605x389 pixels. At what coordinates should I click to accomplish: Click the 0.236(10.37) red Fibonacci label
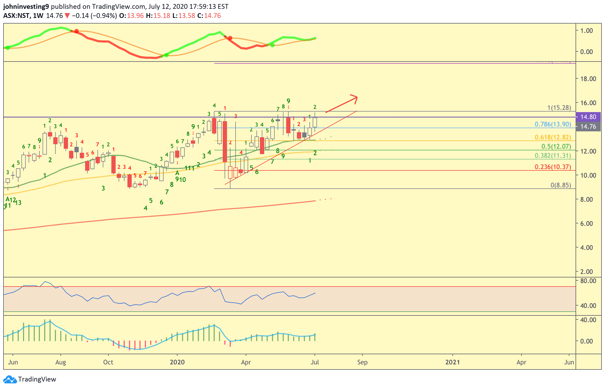coord(553,167)
